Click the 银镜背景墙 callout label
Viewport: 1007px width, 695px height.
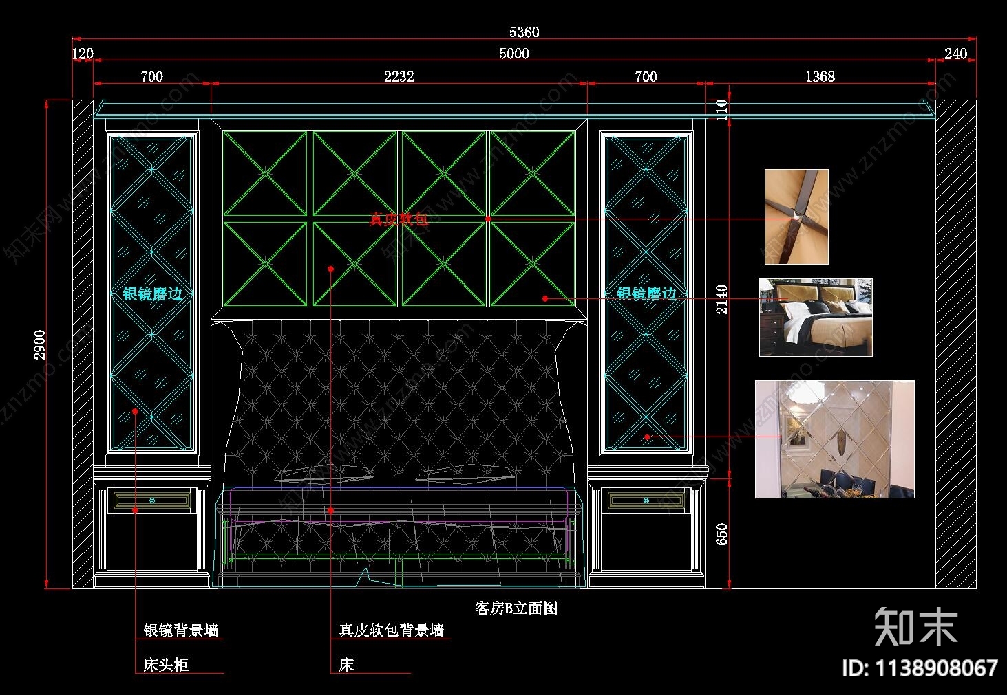181,630
